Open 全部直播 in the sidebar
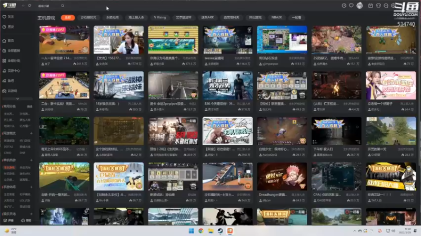421x236 pixels. point(11,50)
